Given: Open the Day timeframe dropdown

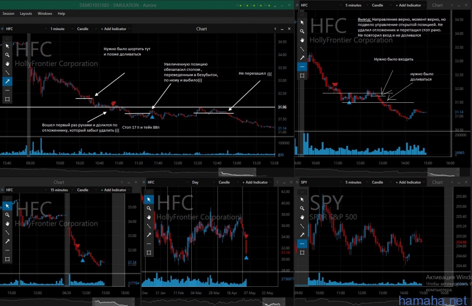Looking at the screenshot, I should pyautogui.click(x=203, y=182).
